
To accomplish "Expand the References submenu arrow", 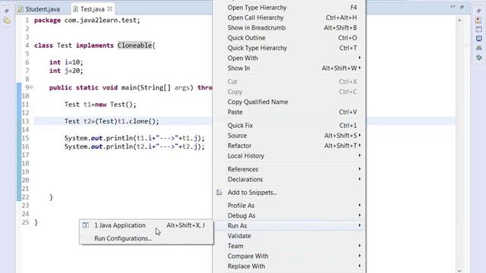I will tap(359, 169).
